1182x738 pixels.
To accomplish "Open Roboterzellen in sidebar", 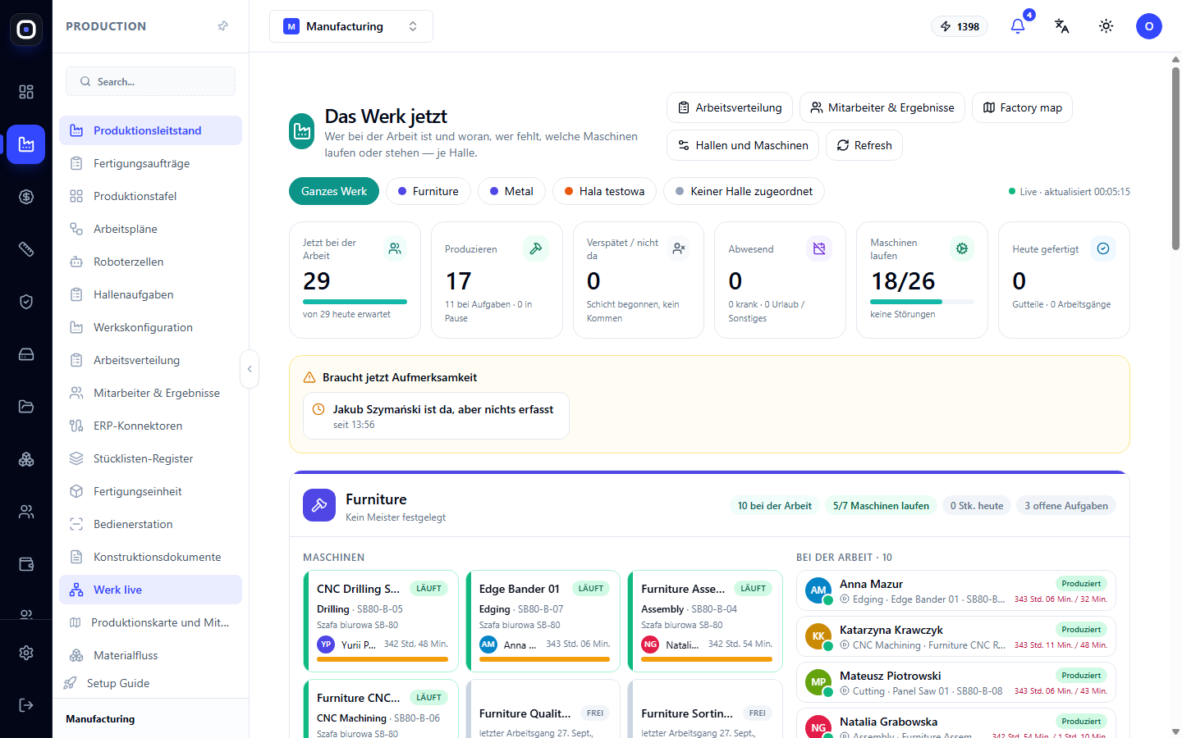I will [x=150, y=262].
